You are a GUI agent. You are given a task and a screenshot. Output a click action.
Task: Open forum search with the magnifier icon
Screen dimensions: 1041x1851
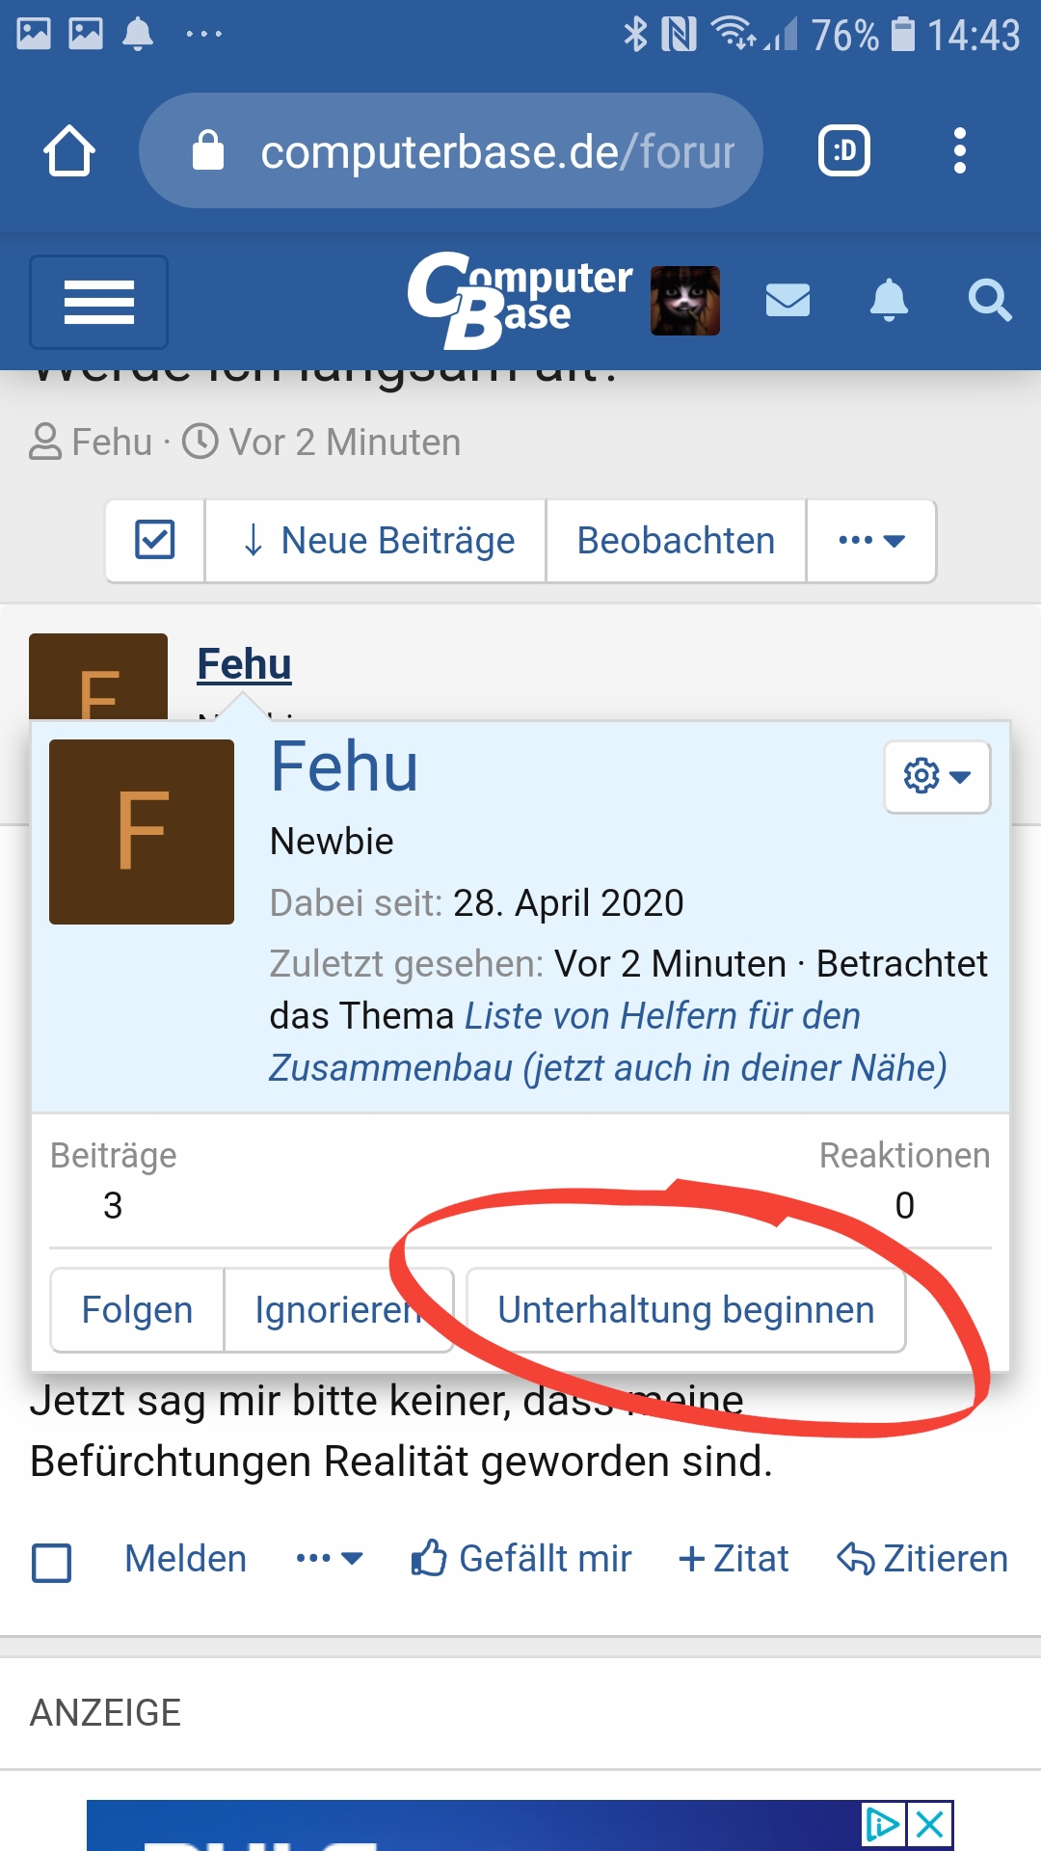(989, 302)
